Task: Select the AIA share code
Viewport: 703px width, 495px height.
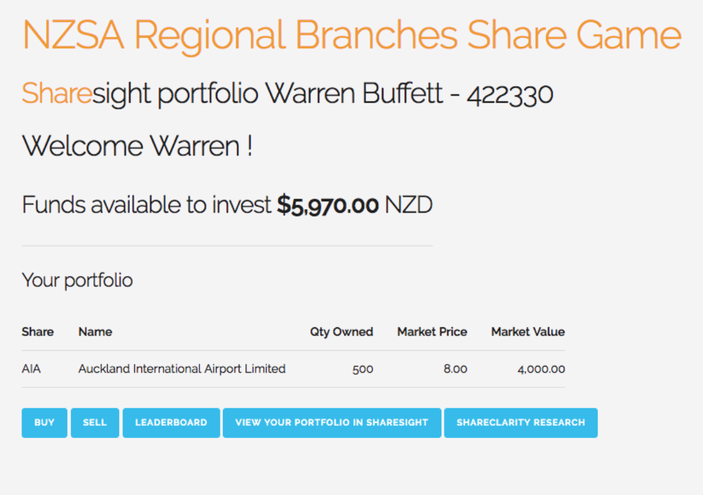Action: pyautogui.click(x=30, y=368)
